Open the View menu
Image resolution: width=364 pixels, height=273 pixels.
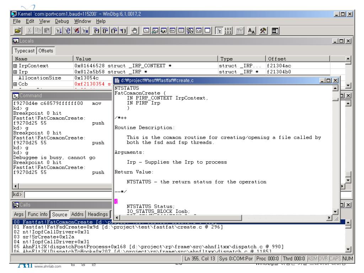pyautogui.click(x=44, y=21)
